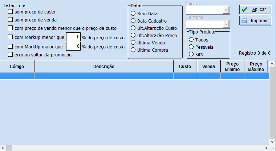This screenshot has height=151, width=276.
Task: Click the horizontal scrollbar thumb
Action: click(9, 148)
